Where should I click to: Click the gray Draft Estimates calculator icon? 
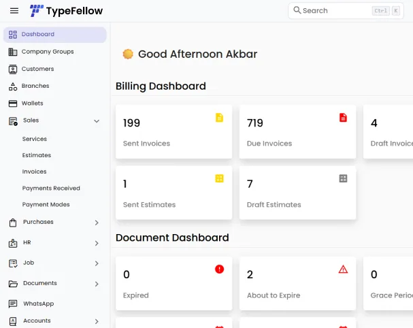pos(343,178)
